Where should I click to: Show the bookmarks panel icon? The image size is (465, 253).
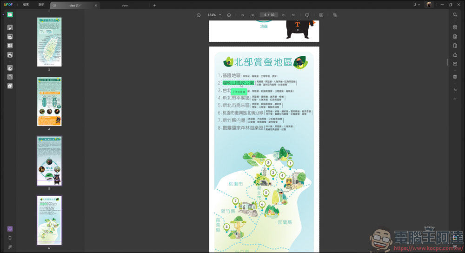coord(10,238)
